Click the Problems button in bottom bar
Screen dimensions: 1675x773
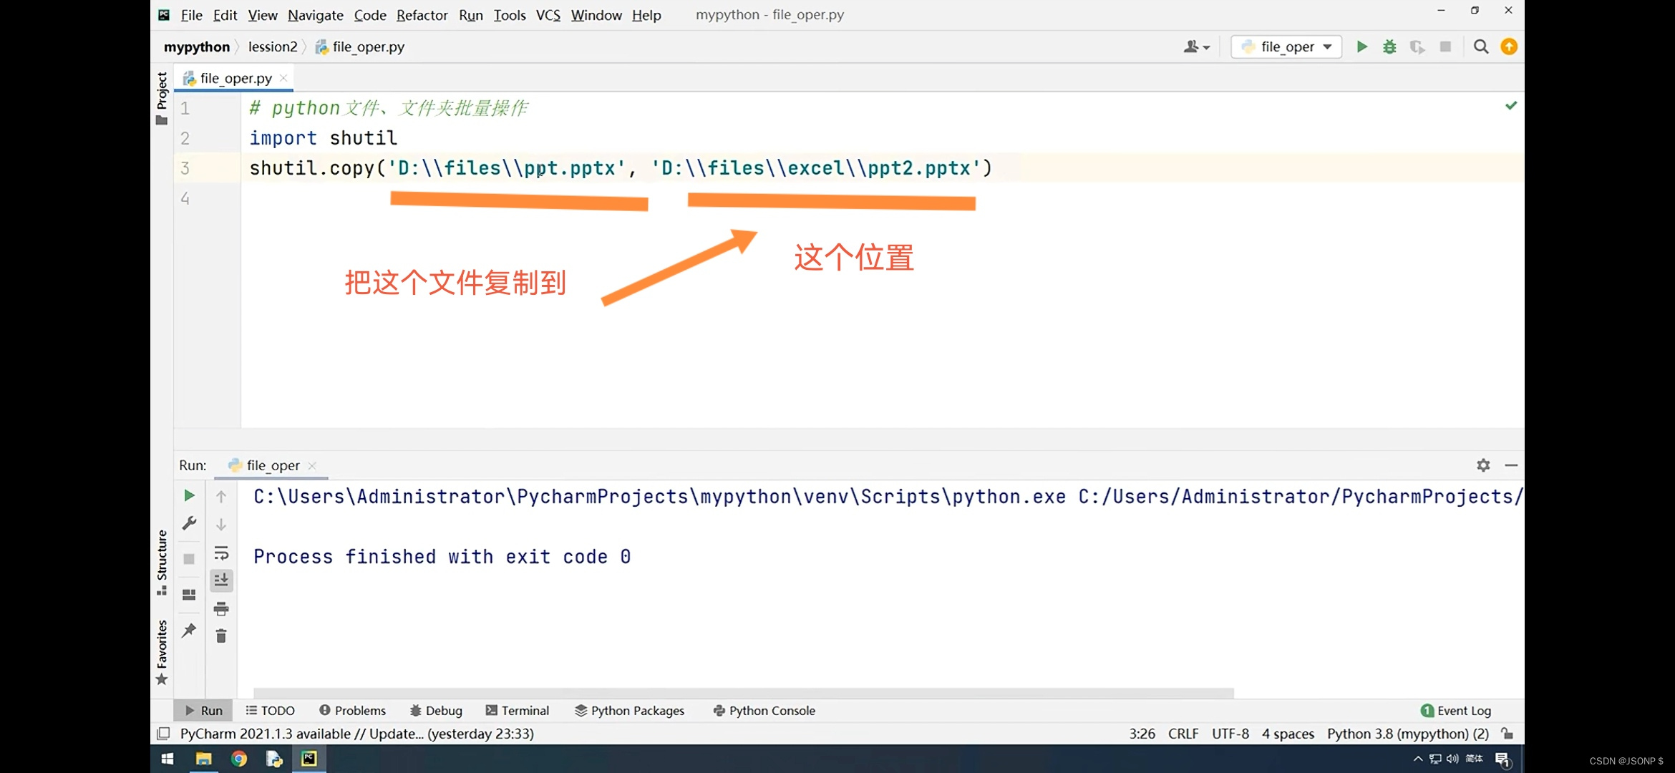click(x=352, y=710)
